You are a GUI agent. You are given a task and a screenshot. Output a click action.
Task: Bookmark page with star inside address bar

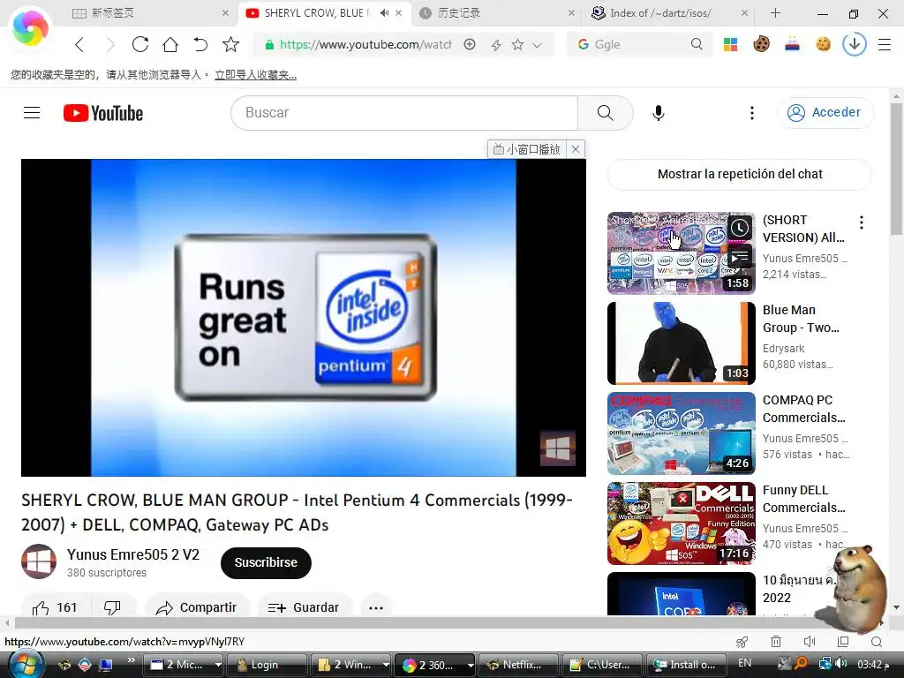click(517, 44)
